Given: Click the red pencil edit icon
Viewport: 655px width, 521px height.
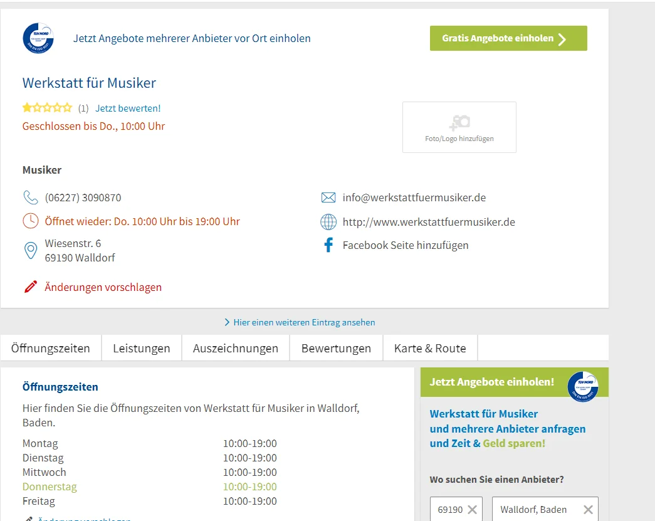Looking at the screenshot, I should [x=30, y=287].
